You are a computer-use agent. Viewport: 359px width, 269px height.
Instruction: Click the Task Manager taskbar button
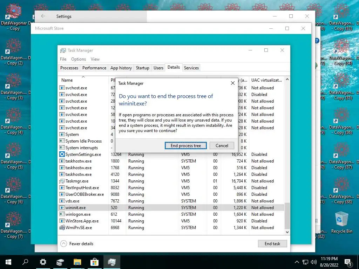point(112,262)
